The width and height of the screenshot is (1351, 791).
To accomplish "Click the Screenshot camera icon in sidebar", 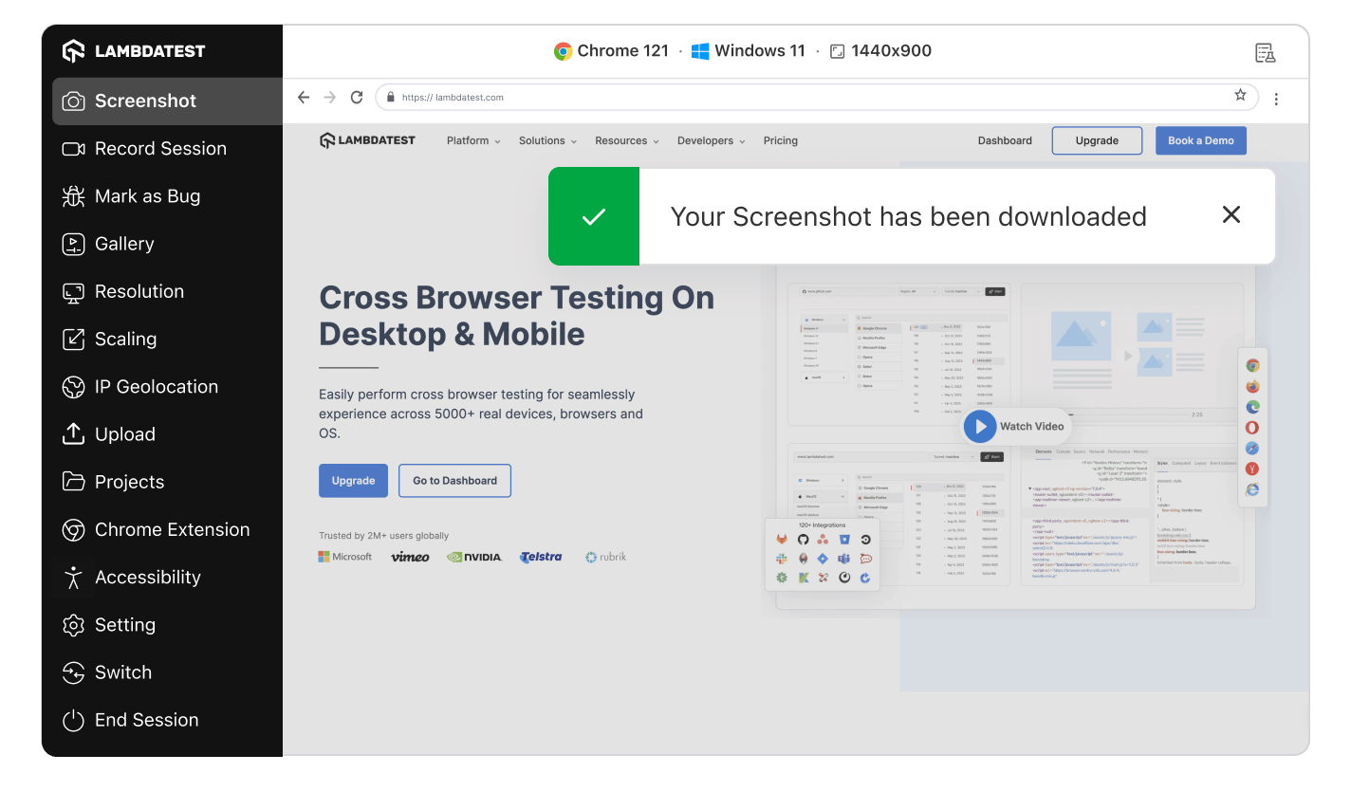I will tap(73, 101).
